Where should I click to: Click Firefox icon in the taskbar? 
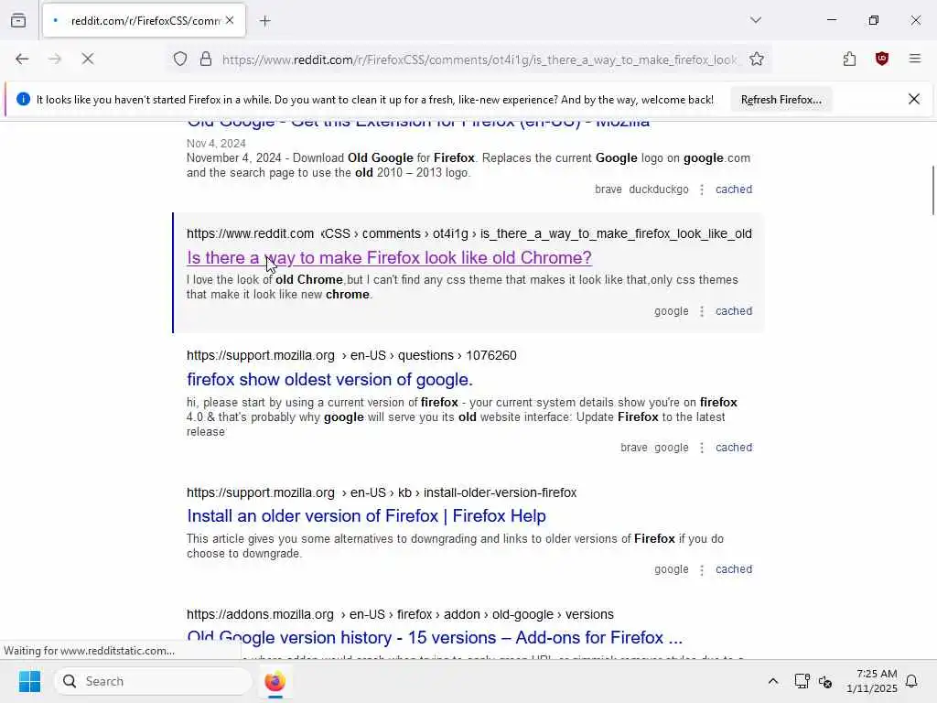pos(275,681)
